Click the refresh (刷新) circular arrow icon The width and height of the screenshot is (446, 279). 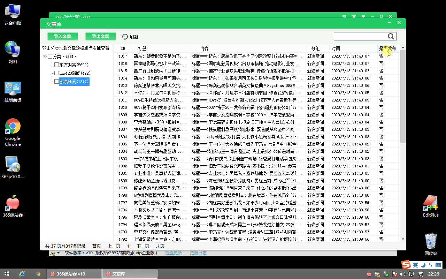[x=125, y=37]
